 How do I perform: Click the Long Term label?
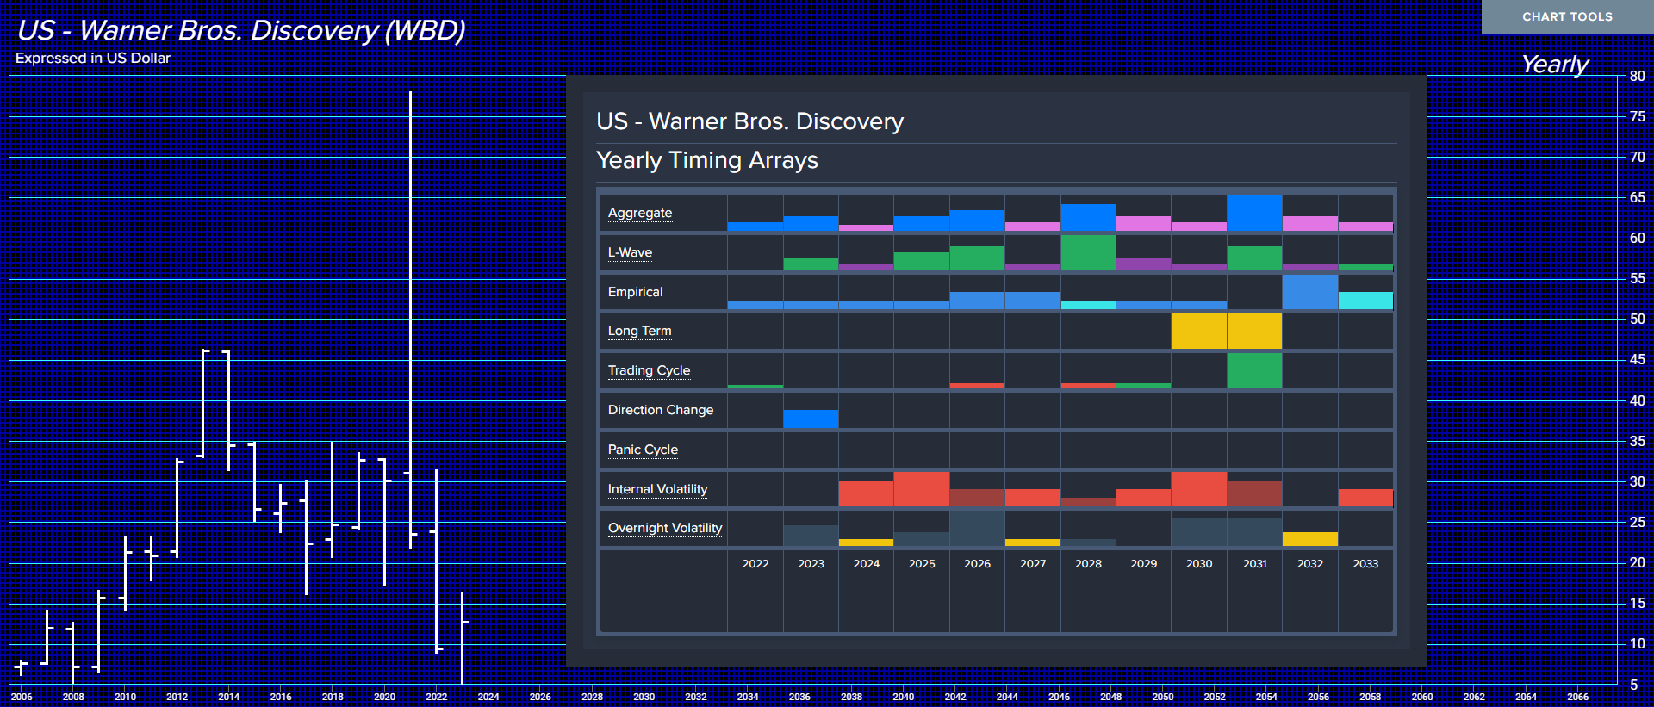tap(639, 331)
